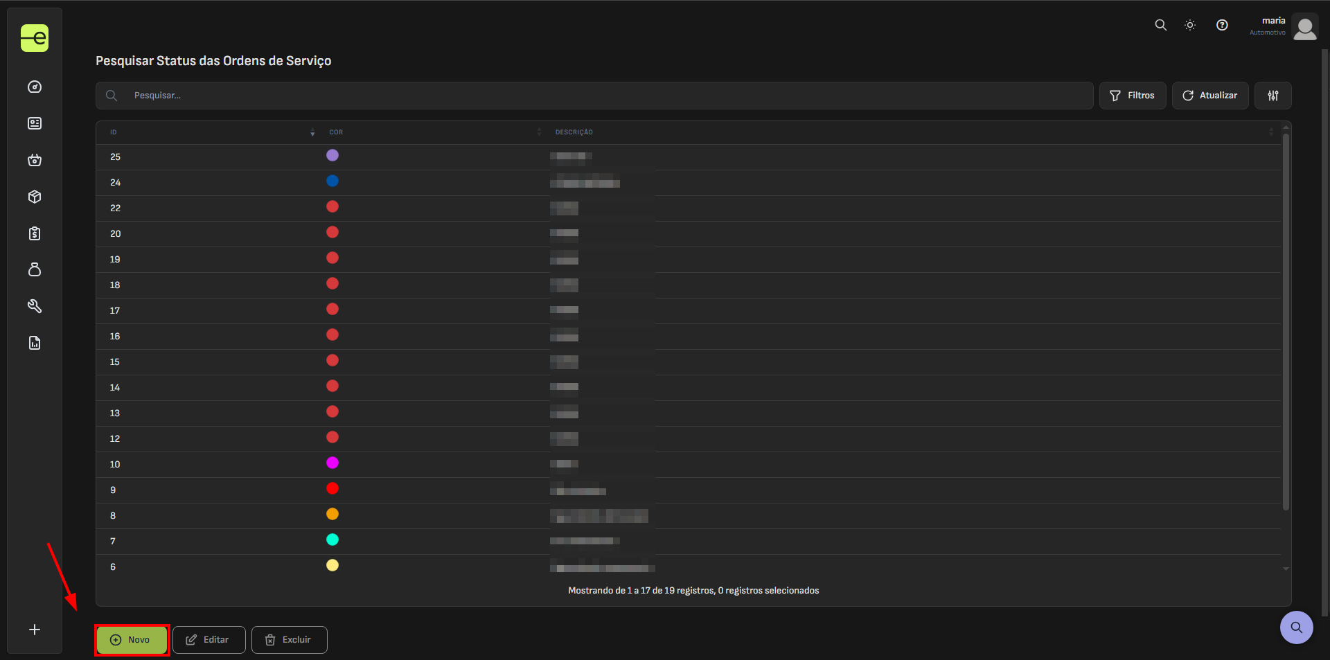Click the plus icon at sidebar bottom
This screenshot has width=1330, height=660.
[35, 630]
